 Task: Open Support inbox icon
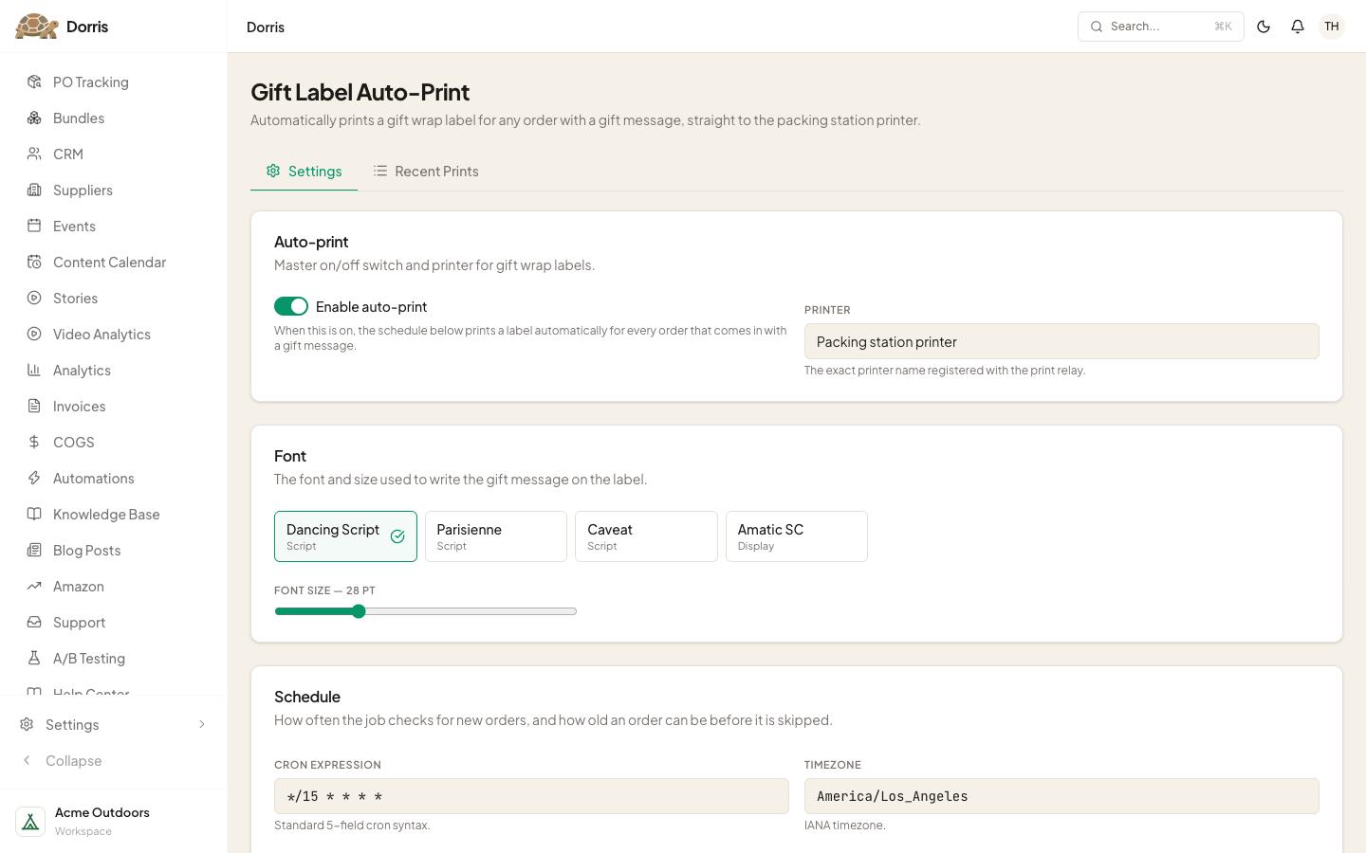[34, 623]
